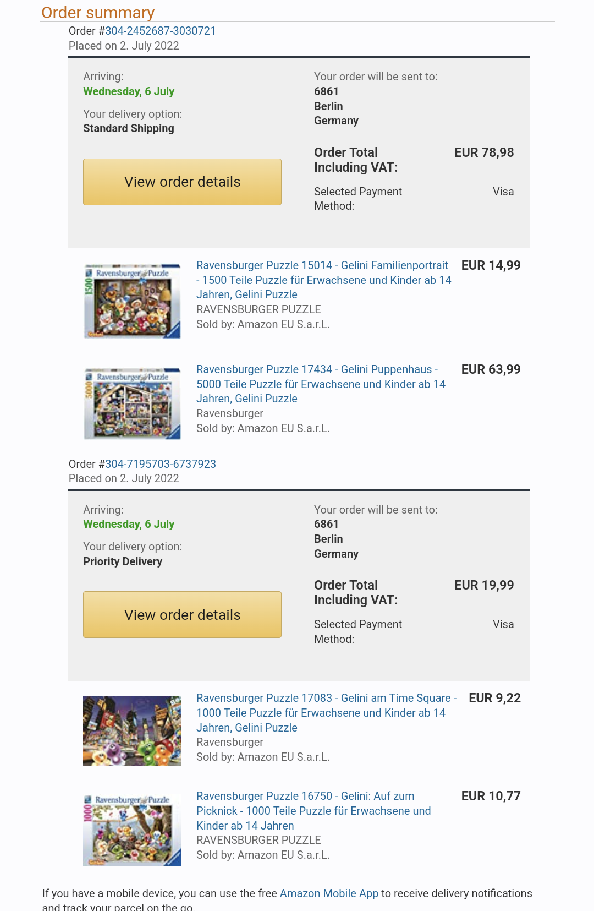The height and width of the screenshot is (911, 594).
Task: Click the EUR 78,98 order total
Action: pos(484,152)
